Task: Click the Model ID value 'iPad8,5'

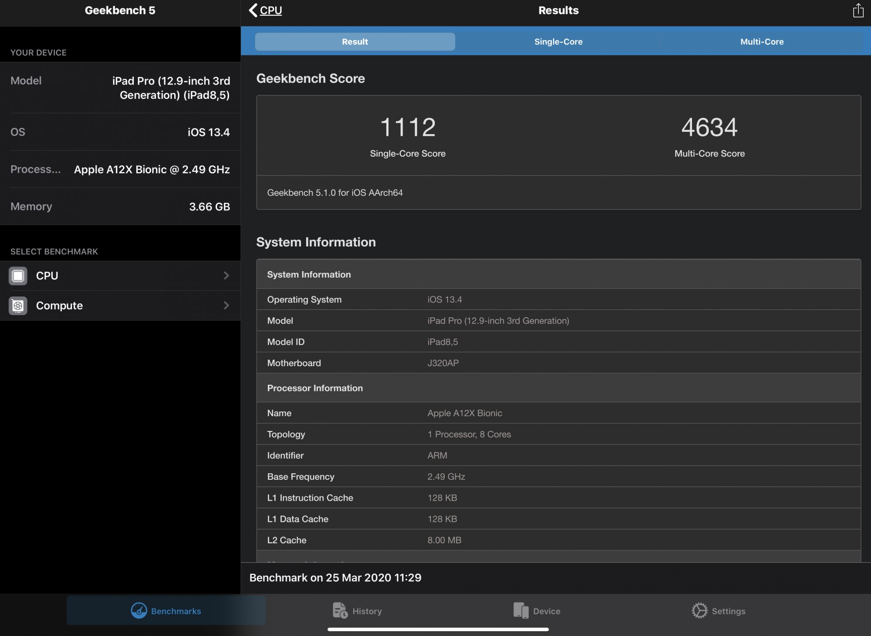Action: 442,342
